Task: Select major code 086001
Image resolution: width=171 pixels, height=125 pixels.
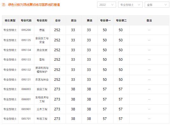Action: (26, 99)
